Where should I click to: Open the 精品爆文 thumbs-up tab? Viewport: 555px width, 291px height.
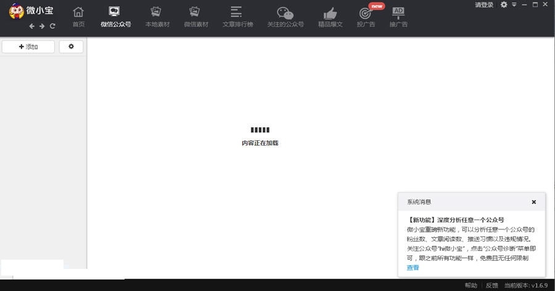(x=330, y=17)
